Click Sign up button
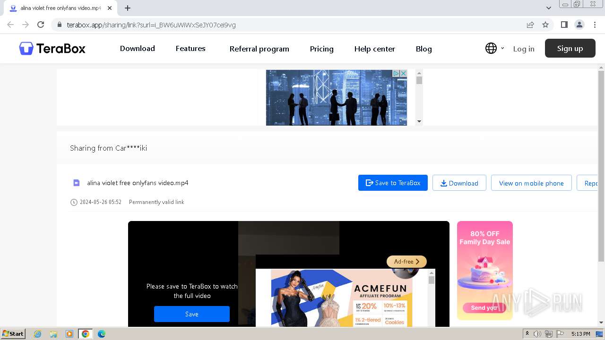The height and width of the screenshot is (340, 605). [570, 48]
